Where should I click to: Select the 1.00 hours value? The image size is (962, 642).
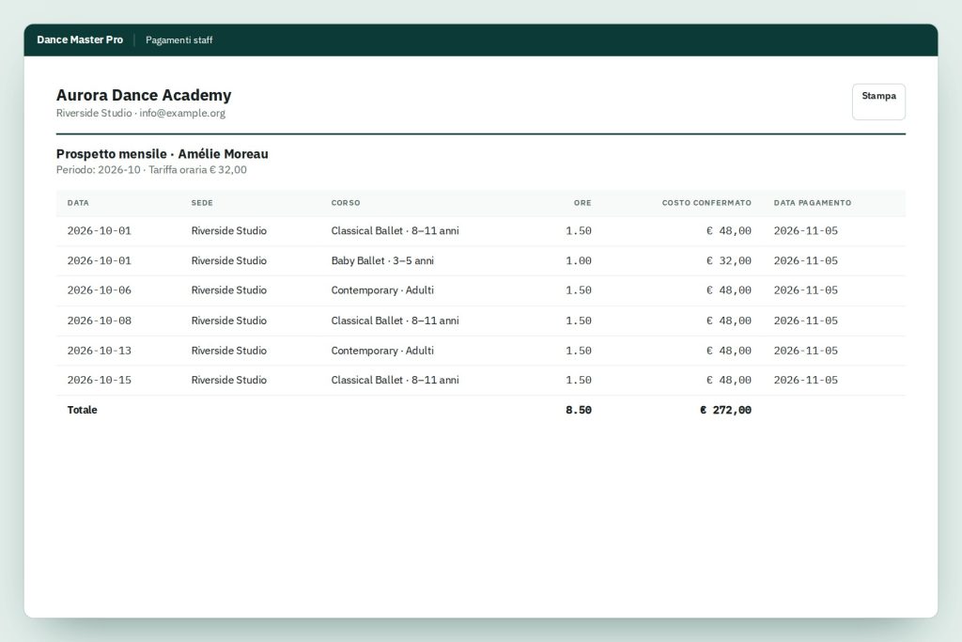point(579,261)
